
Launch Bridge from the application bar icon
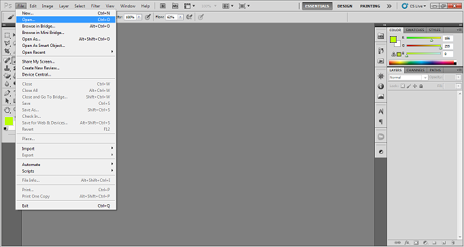pos(163,5)
